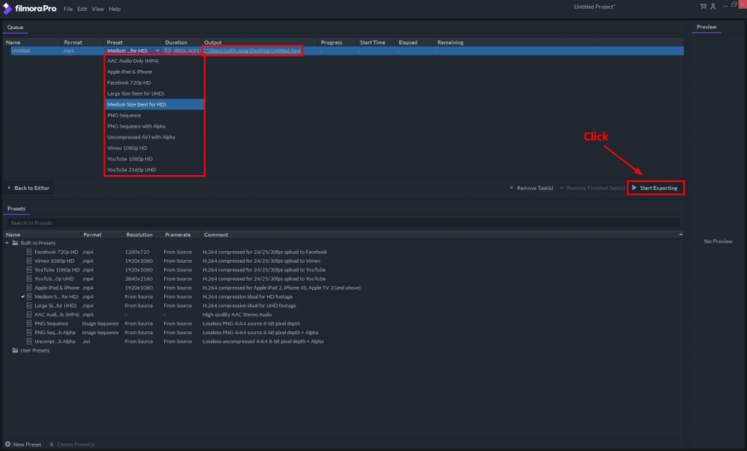Sort queue by Duration column header
747x451 pixels.
177,42
